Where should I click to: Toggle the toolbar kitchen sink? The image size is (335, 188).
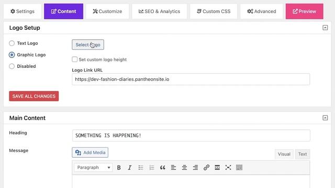pos(239,168)
